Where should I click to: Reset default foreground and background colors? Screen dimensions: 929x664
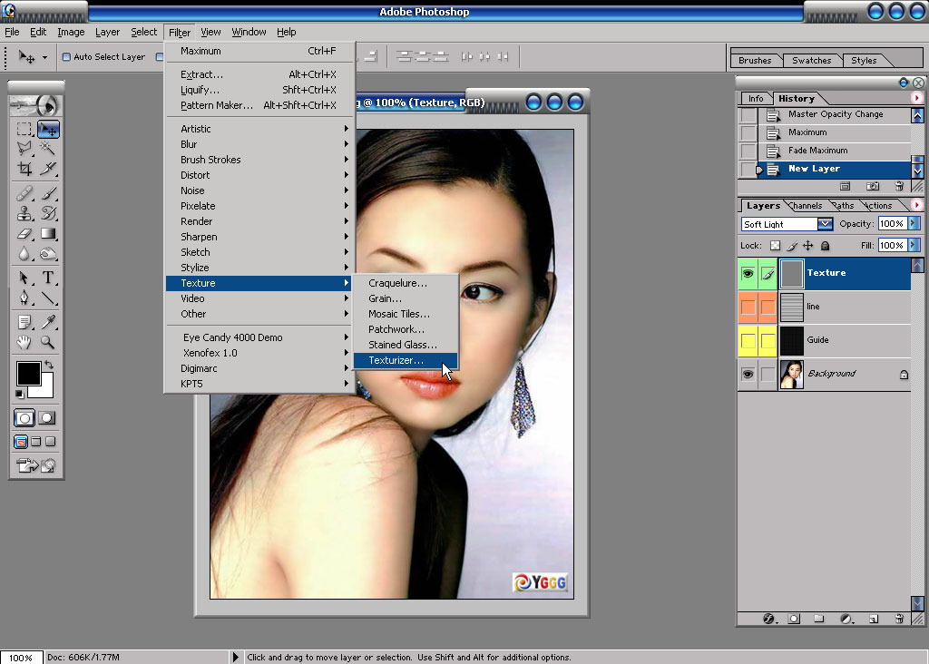pos(20,394)
